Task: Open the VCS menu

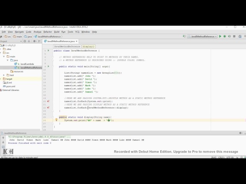Action: click(x=77, y=32)
